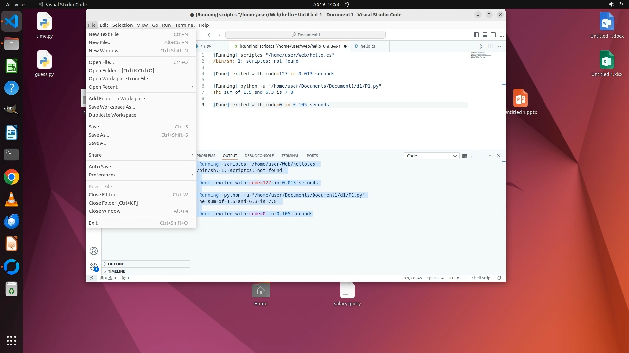Click the Run Code play icon

pyautogui.click(x=481, y=46)
